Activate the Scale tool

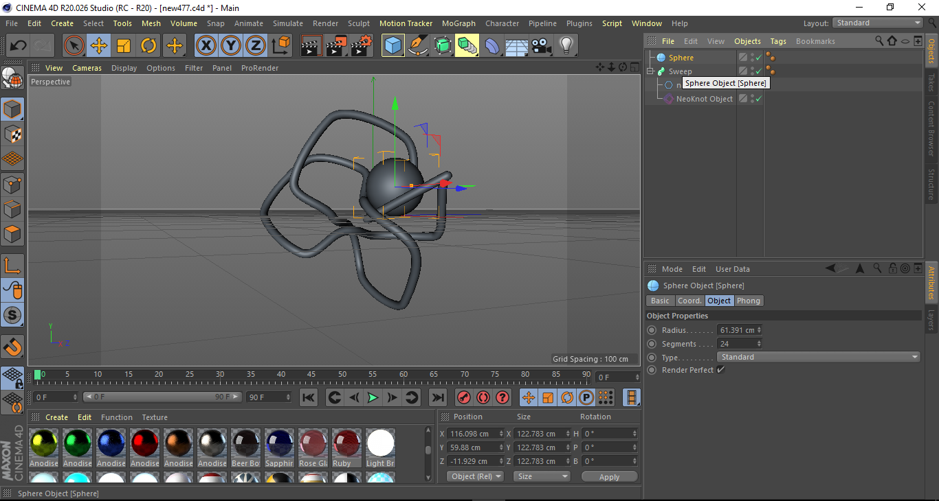[124, 46]
